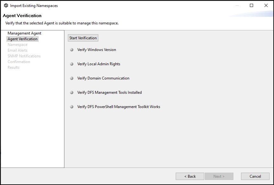The width and height of the screenshot is (274, 185).
Task: Click the indicator next to DFS Management Tools Installed
Action: coord(72,92)
